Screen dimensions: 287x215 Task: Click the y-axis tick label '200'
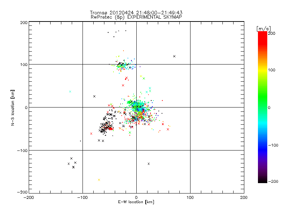[x=24, y=23]
